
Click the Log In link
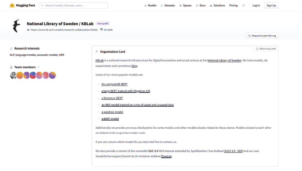pyautogui.click(x=256, y=5)
